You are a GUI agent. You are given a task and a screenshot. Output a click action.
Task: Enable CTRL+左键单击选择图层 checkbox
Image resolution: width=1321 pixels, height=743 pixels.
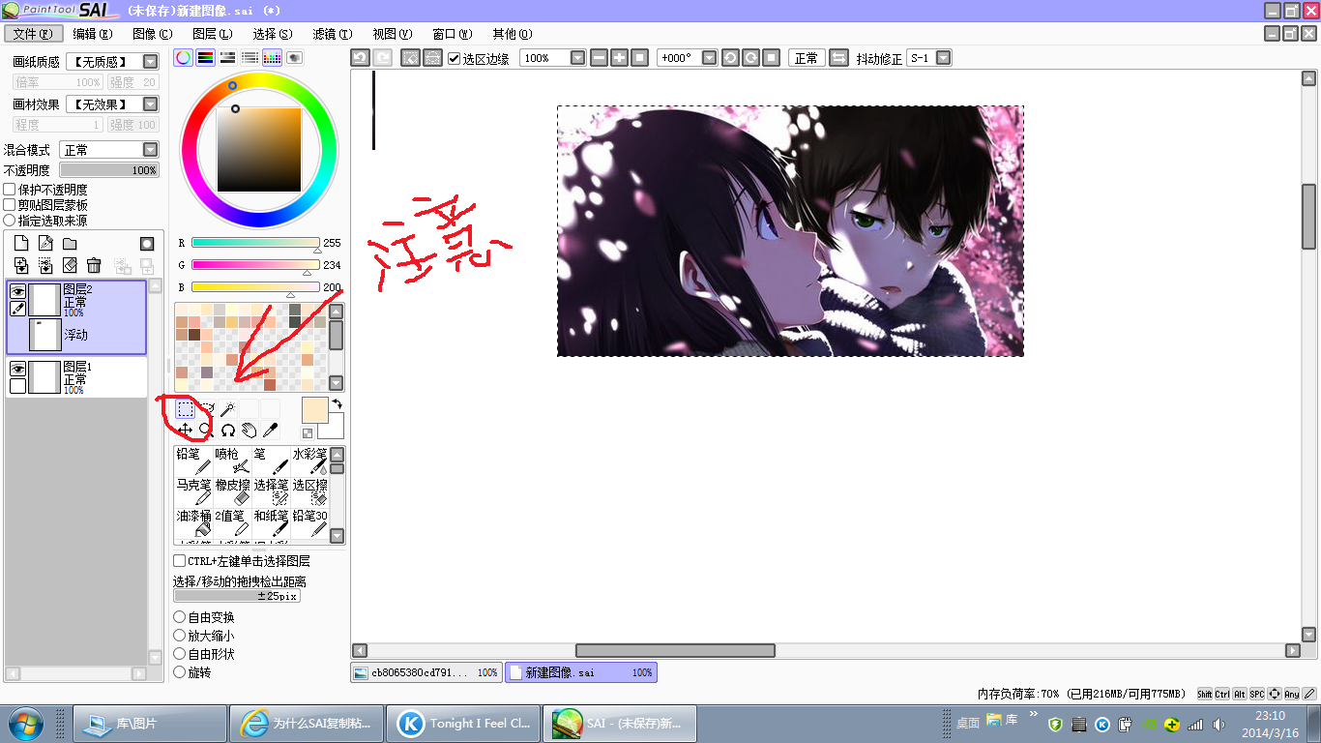(x=179, y=561)
